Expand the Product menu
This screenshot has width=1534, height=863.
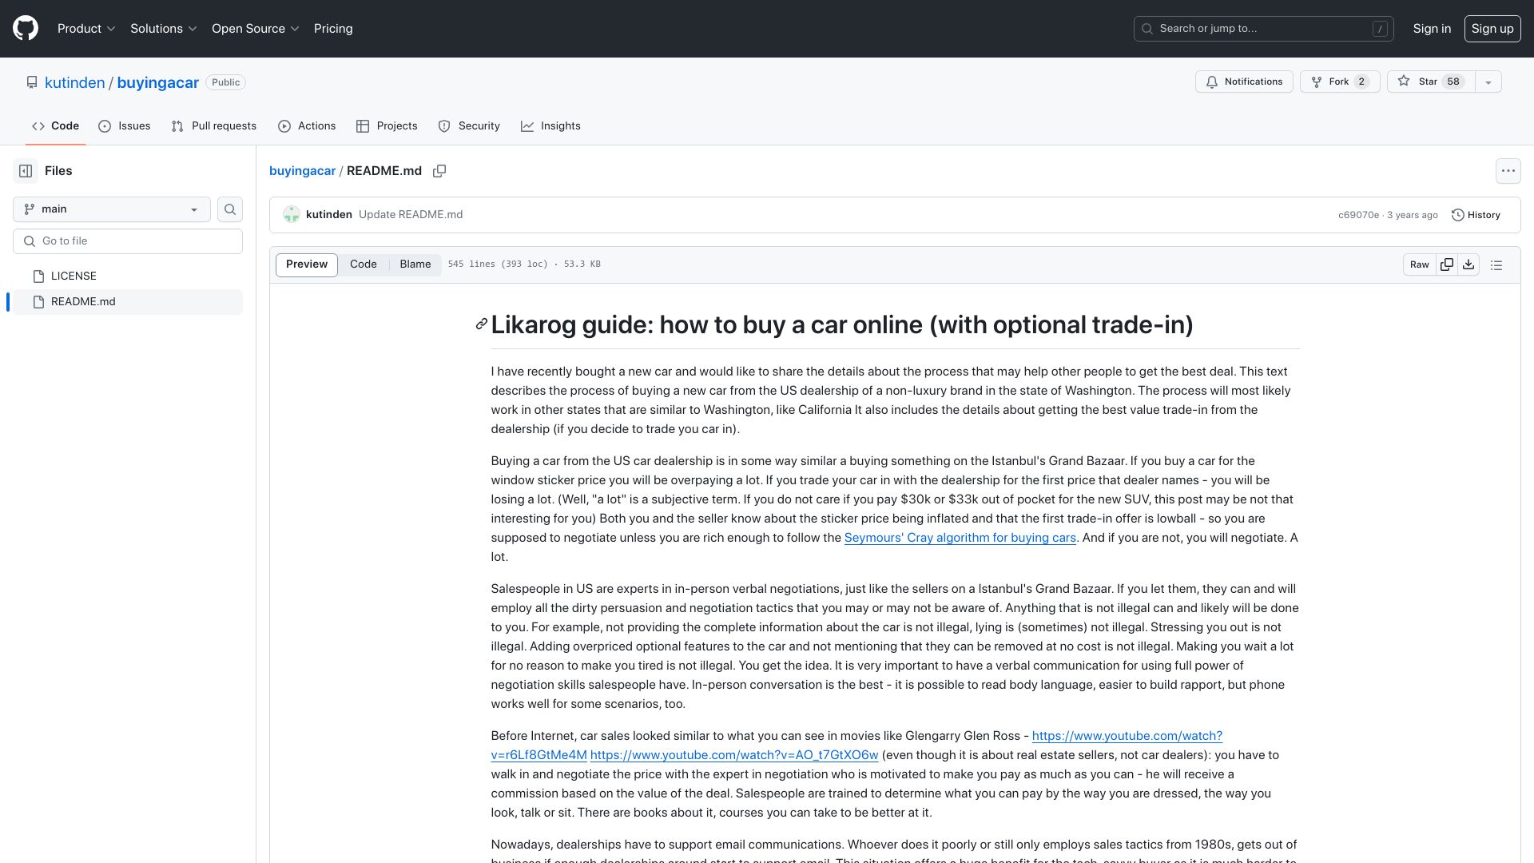86,29
